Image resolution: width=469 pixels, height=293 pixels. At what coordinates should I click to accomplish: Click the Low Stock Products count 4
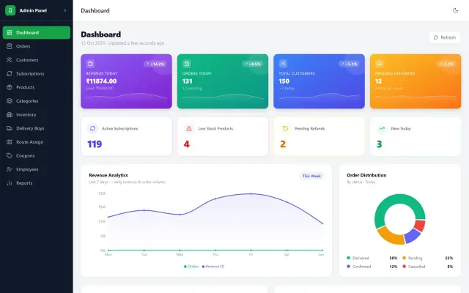187,144
